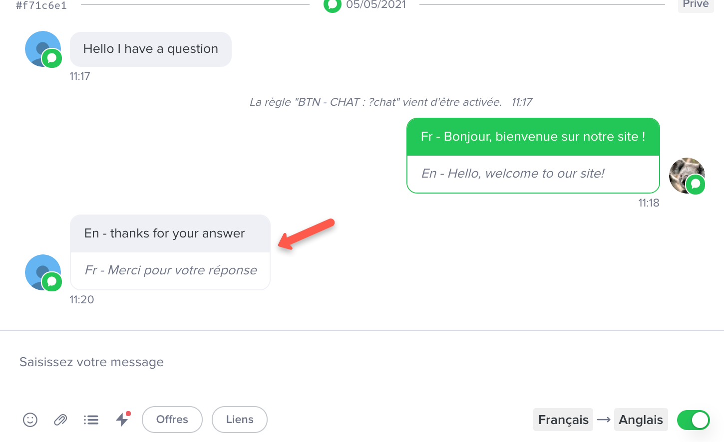The image size is (724, 442).
Task: Click the agent's profile photo avatar
Action: pyautogui.click(x=687, y=176)
